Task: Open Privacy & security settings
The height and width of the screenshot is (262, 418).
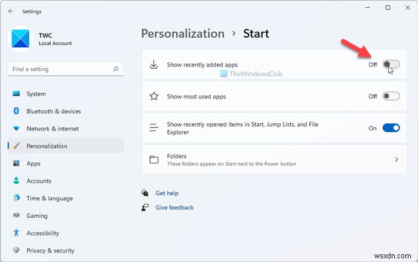Action: coord(66,250)
